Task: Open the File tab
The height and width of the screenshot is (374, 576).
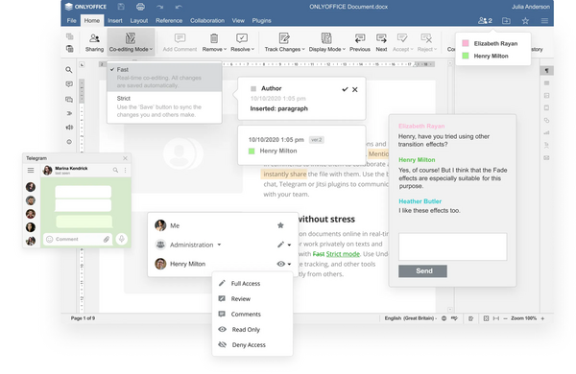Action: click(x=72, y=20)
